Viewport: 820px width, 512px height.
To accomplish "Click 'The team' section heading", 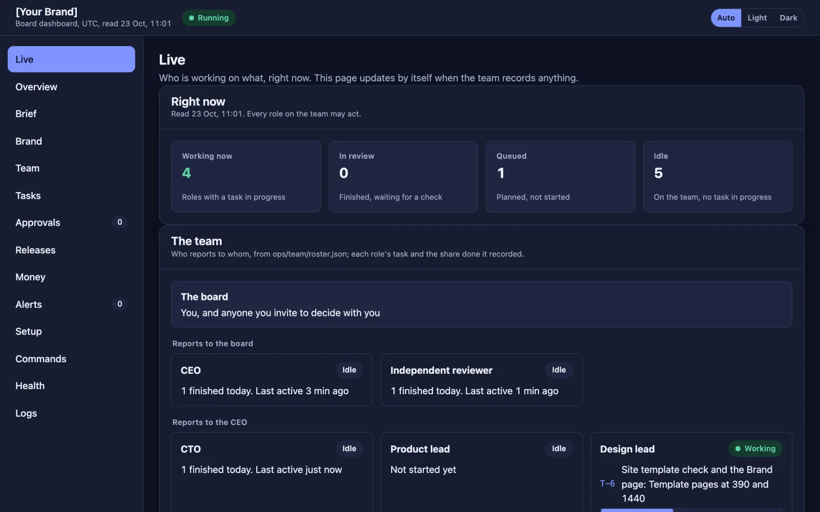I will tap(197, 241).
